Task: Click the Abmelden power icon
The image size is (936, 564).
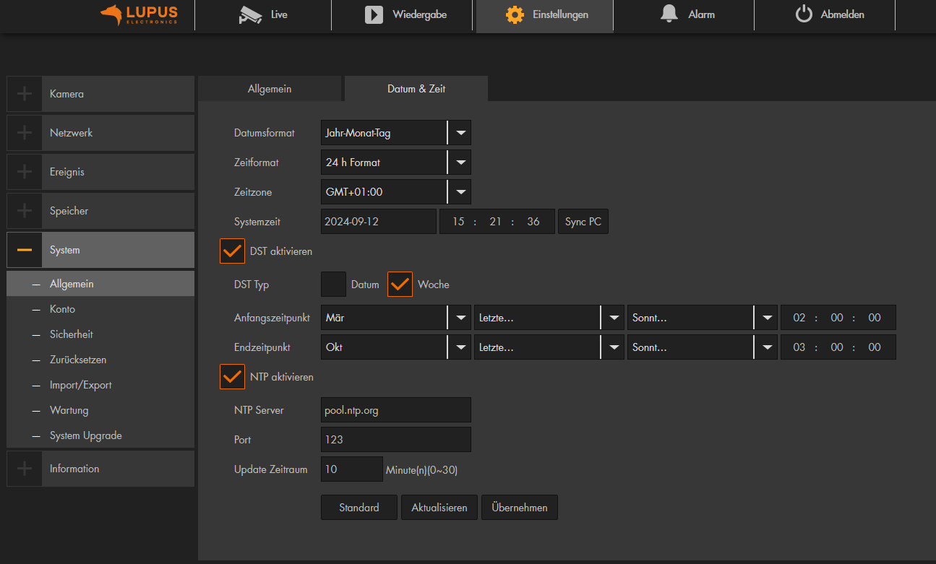Action: pos(804,14)
